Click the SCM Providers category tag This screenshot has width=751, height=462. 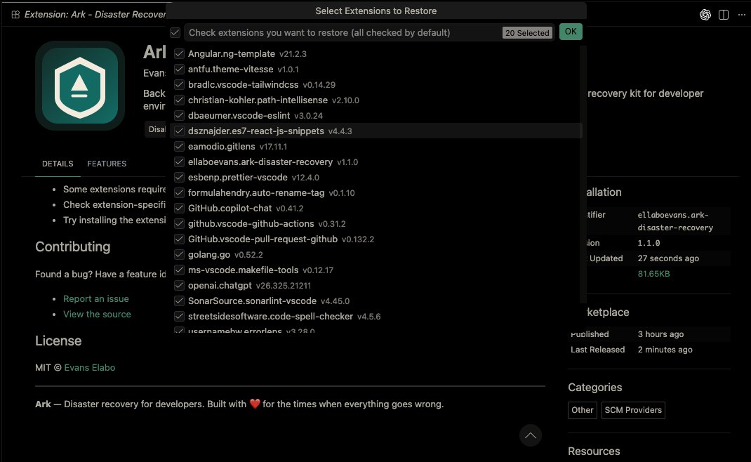(632, 410)
